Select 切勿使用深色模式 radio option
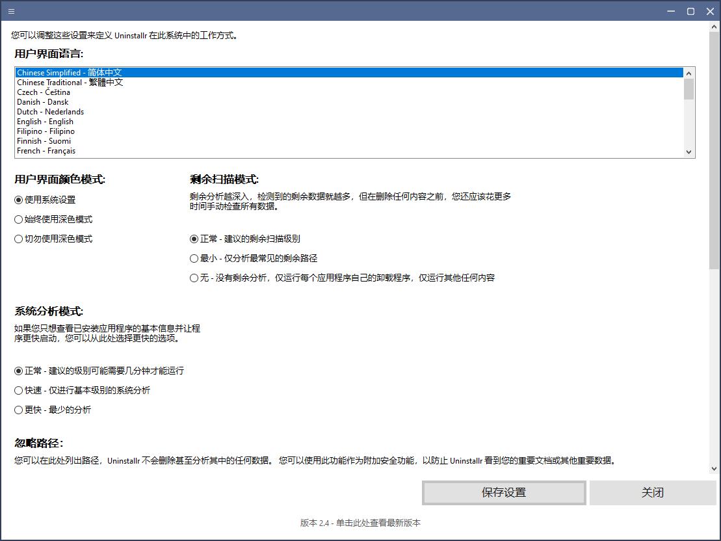The image size is (721, 541). [x=53, y=239]
